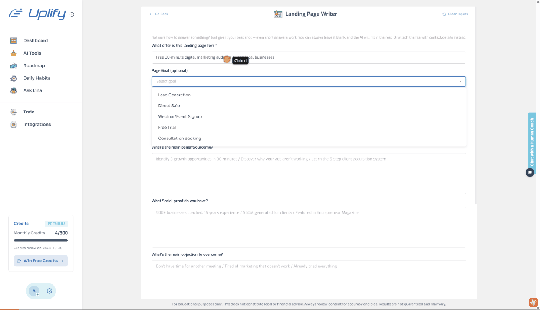This screenshot has width=540, height=310.
Task: Click the Ask Lina avatar icon
Action: pos(14,90)
